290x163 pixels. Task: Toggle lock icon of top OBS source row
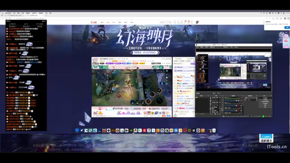222,97
